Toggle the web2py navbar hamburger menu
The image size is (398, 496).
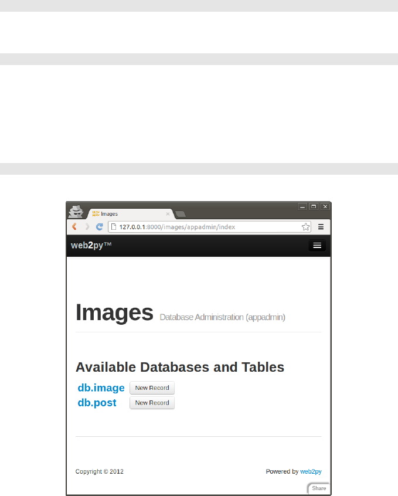click(x=317, y=246)
